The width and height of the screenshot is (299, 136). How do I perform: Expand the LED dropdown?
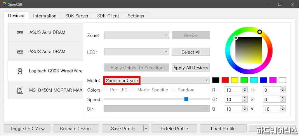[136, 52]
